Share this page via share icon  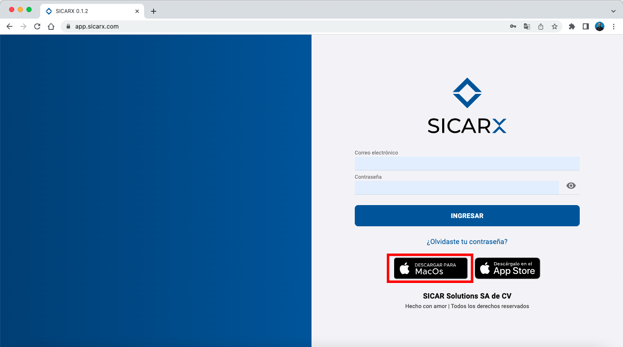(x=541, y=26)
